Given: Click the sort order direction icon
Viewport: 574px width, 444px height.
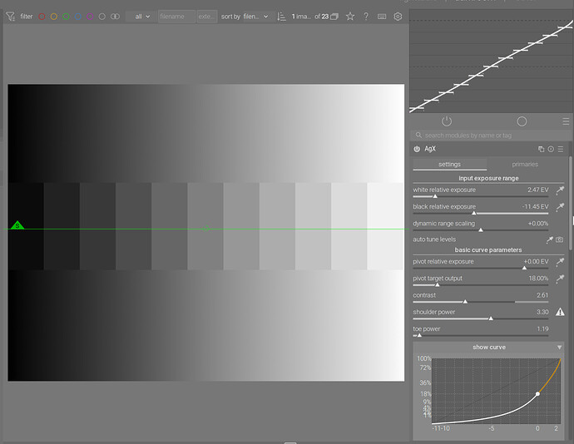Looking at the screenshot, I should [x=281, y=17].
